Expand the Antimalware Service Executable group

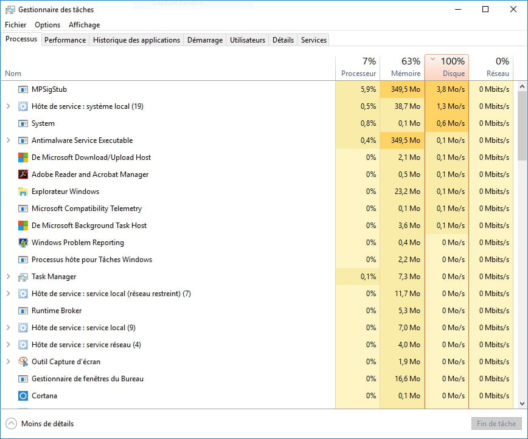coord(9,140)
